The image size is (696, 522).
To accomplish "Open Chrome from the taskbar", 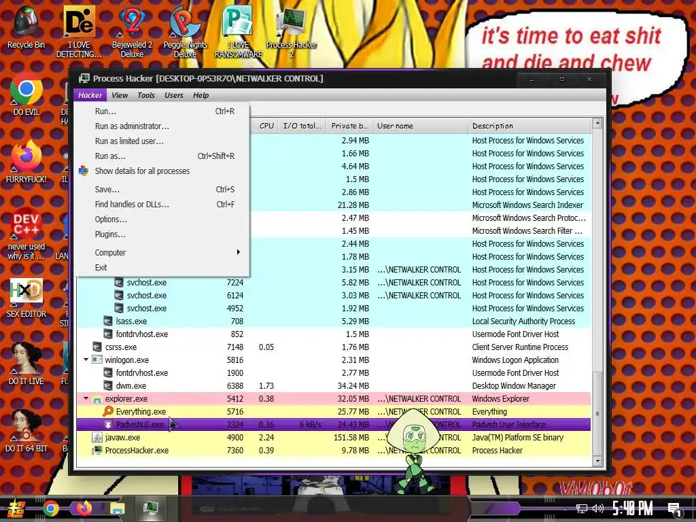I will point(50,508).
